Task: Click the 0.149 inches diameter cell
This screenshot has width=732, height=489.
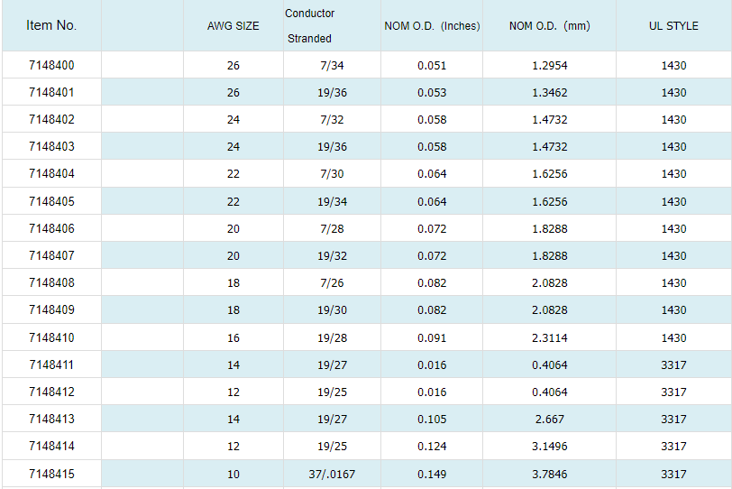Action: (x=432, y=475)
